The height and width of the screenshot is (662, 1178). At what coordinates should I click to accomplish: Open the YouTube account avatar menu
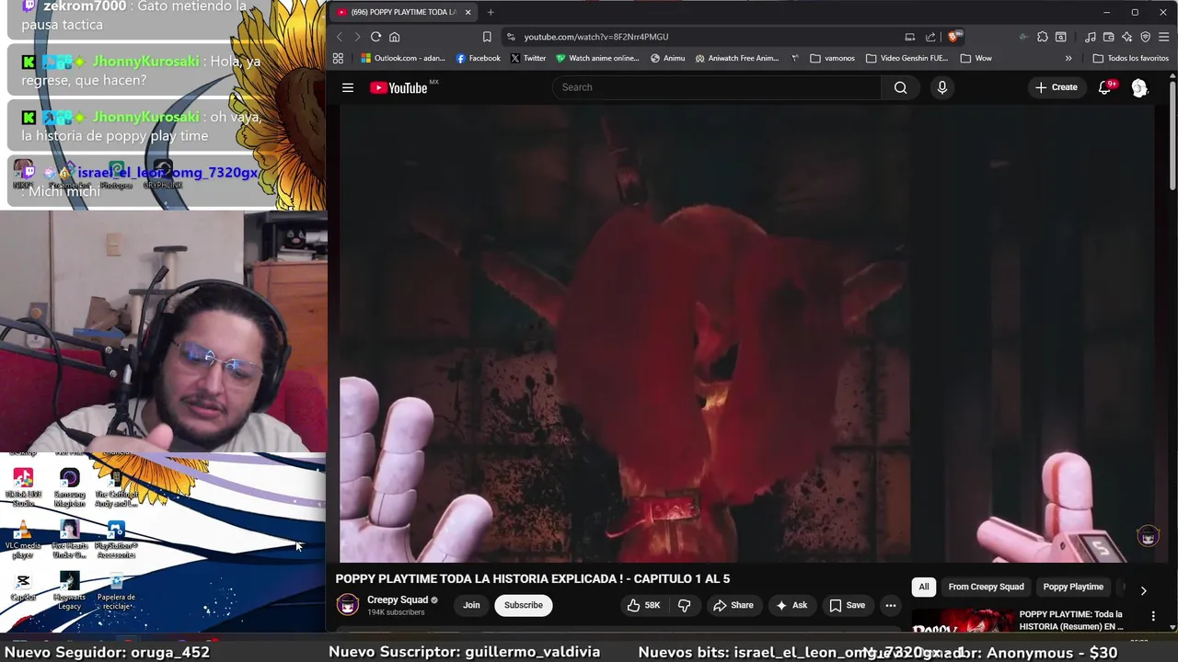[x=1139, y=87]
